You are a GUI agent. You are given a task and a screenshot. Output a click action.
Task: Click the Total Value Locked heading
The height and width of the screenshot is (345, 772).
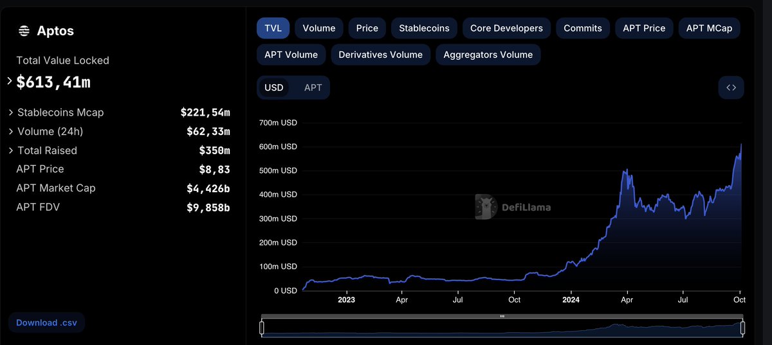tap(62, 60)
